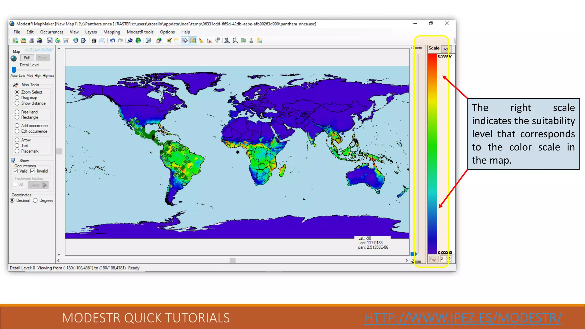Select the Text annotation tool

(x=17, y=146)
